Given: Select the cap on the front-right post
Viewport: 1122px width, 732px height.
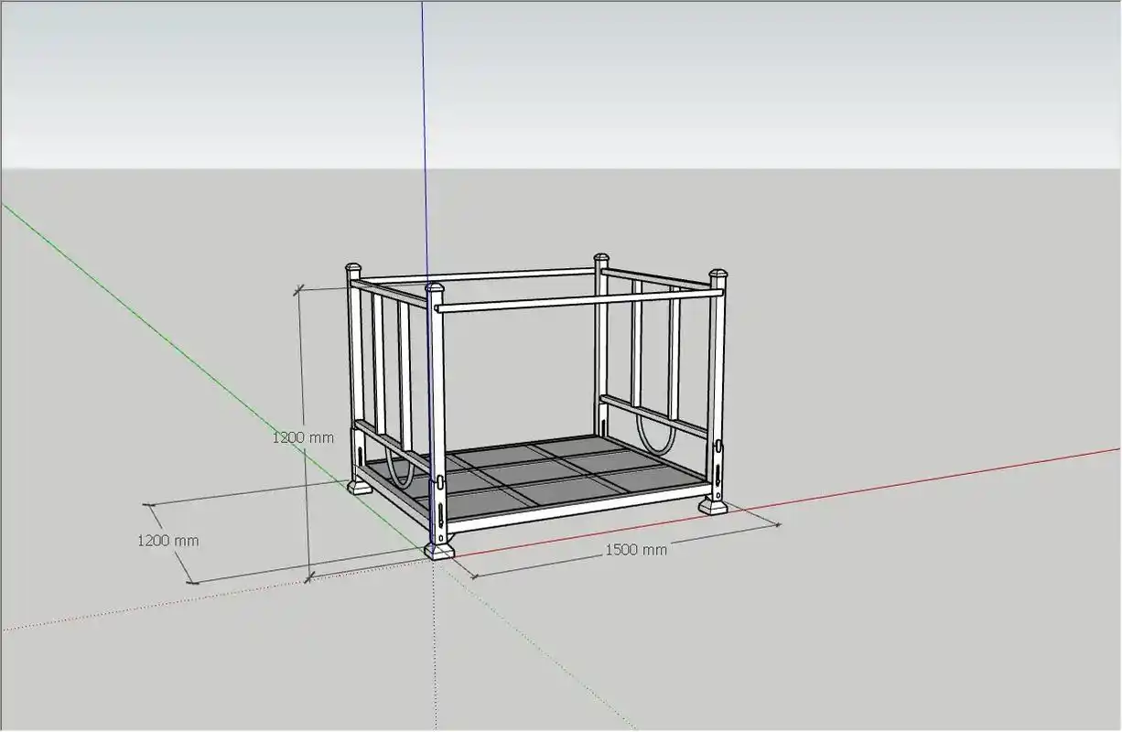Looking at the screenshot, I should (718, 274).
